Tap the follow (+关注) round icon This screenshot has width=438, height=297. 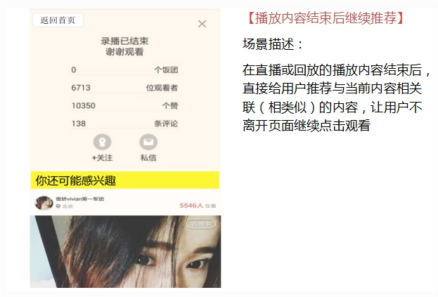coord(102,142)
